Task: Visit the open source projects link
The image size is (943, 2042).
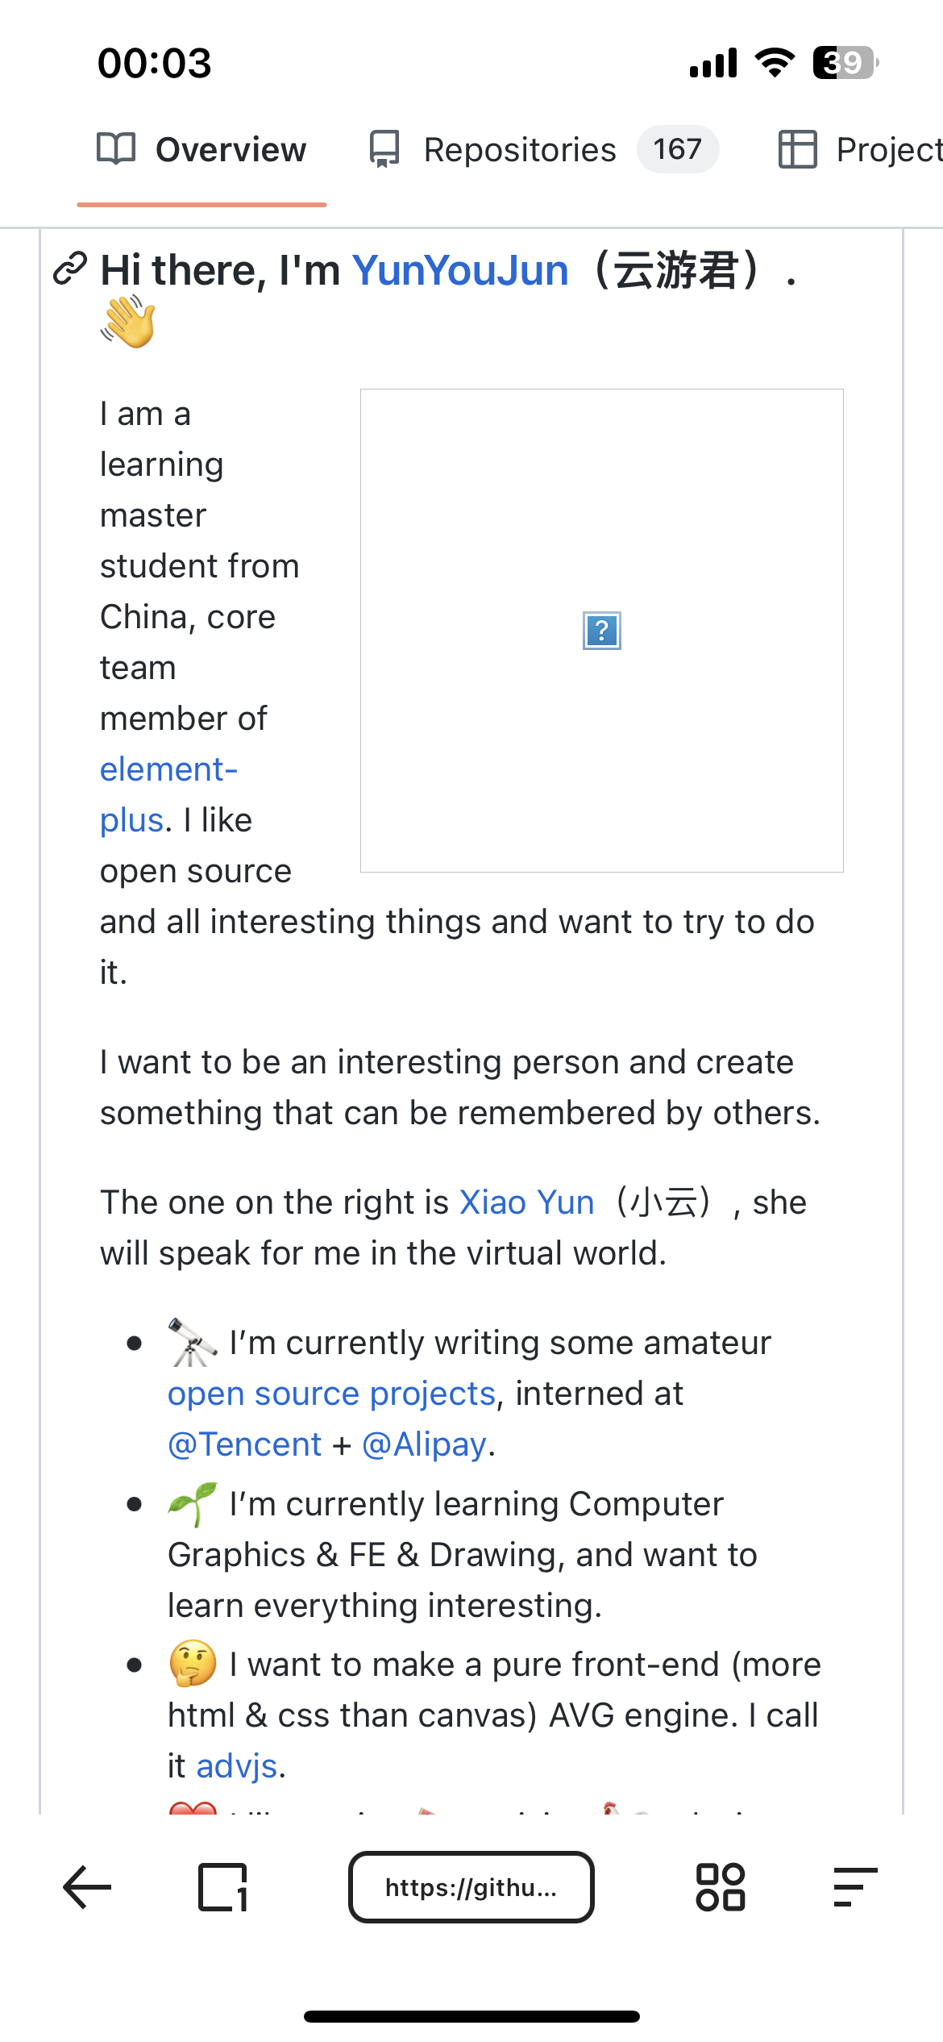Action: point(331,1394)
